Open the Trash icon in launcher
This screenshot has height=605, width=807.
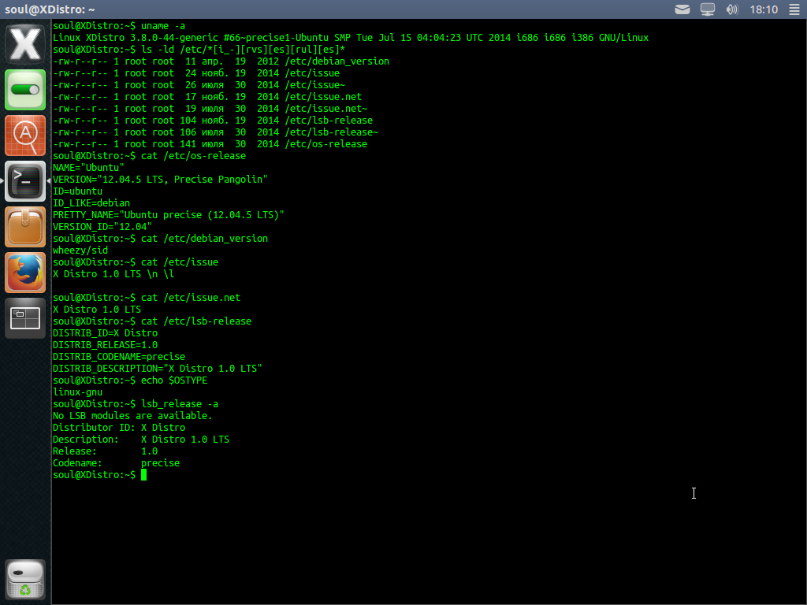tap(24, 579)
